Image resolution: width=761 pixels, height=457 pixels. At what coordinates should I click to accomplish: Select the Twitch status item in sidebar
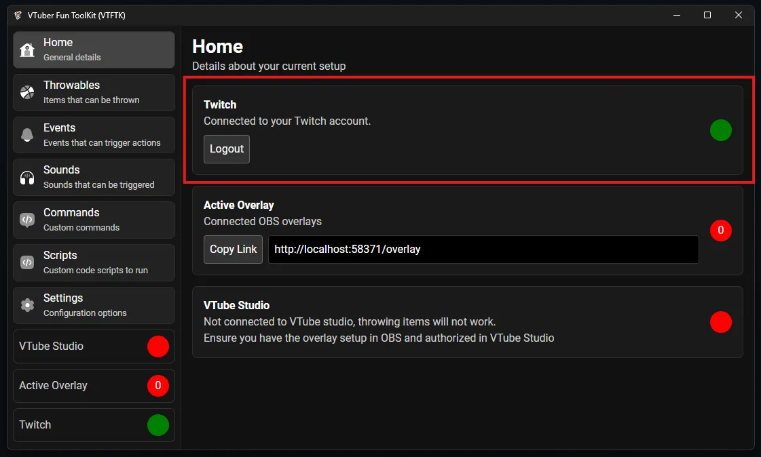coord(94,425)
